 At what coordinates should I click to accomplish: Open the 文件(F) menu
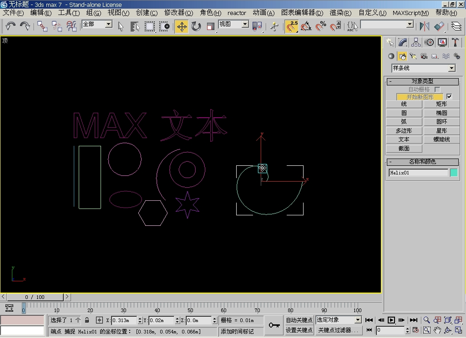tap(13, 13)
